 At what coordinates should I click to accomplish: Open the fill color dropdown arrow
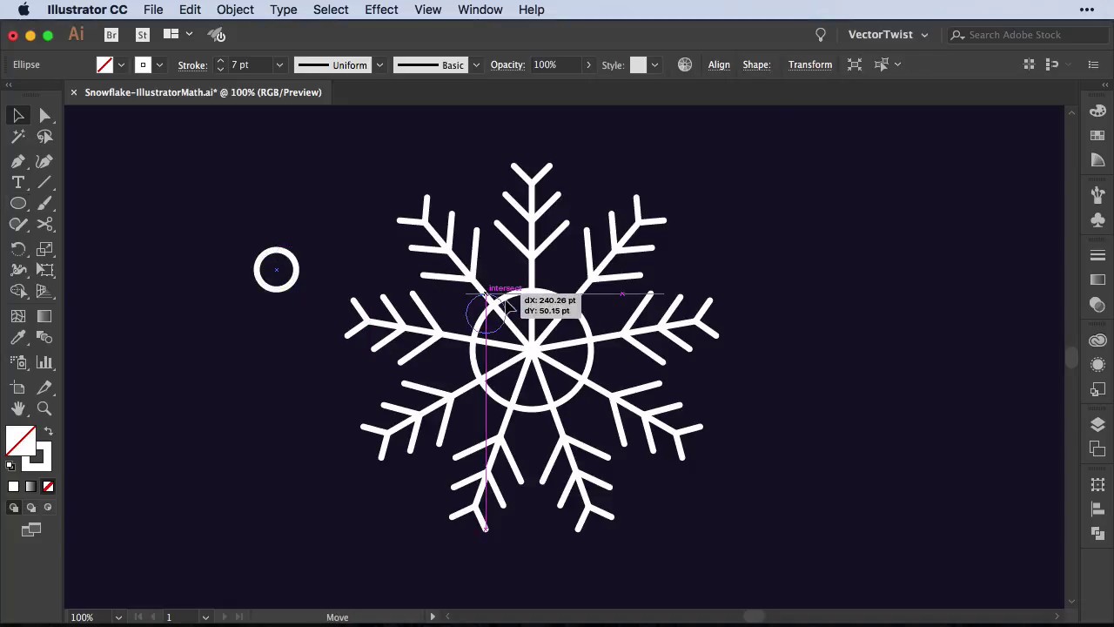[121, 65]
